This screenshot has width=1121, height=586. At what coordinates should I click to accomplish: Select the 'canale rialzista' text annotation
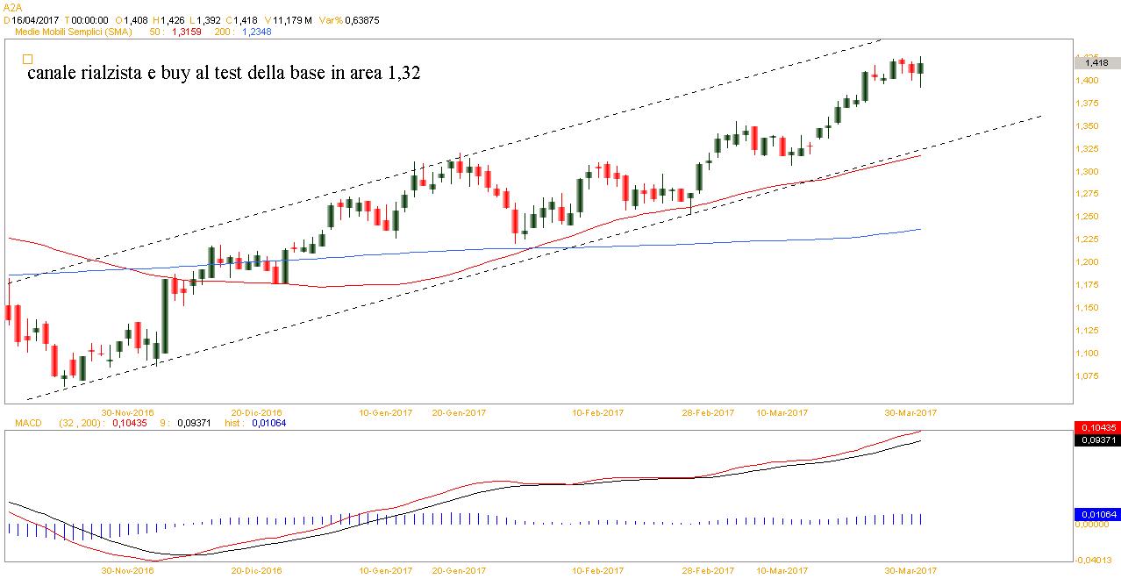coord(224,74)
